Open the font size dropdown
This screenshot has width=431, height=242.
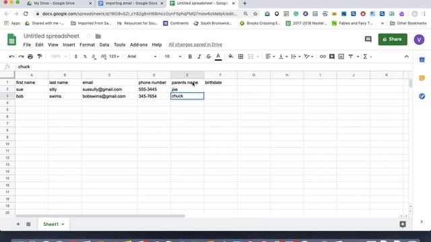pyautogui.click(x=172, y=56)
